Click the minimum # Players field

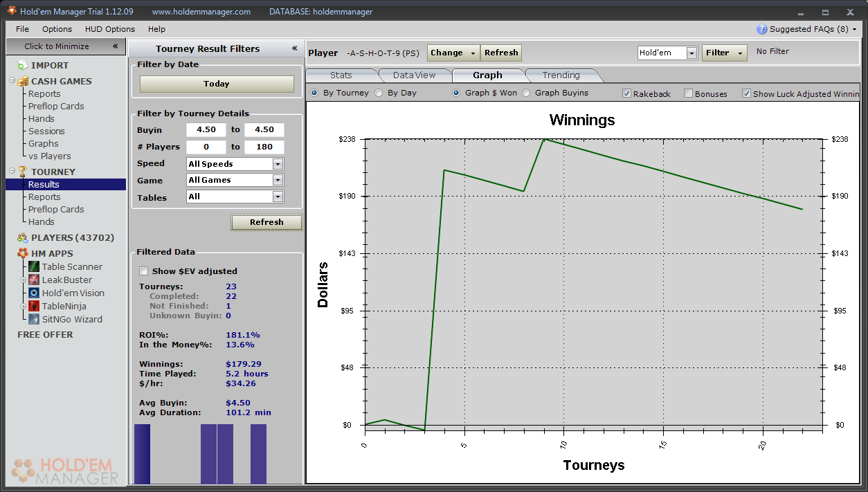pyautogui.click(x=206, y=147)
